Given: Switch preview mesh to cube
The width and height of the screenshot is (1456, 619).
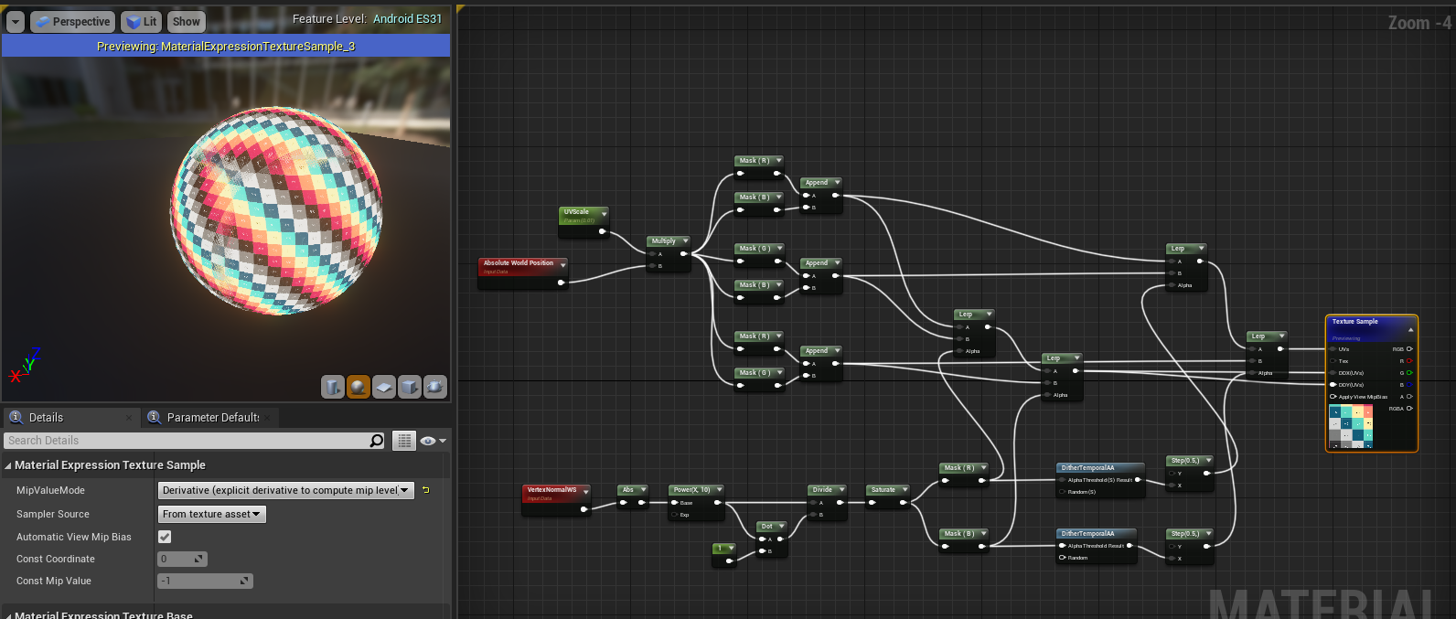Looking at the screenshot, I should click(410, 387).
